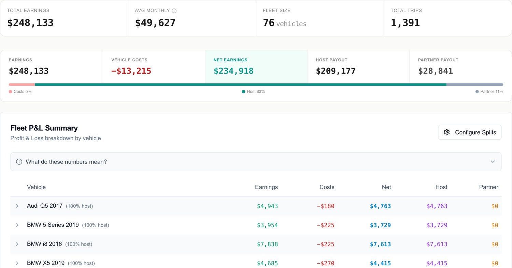
Task: Click the Fleet P&L Summary heading
Action: [x=44, y=128]
